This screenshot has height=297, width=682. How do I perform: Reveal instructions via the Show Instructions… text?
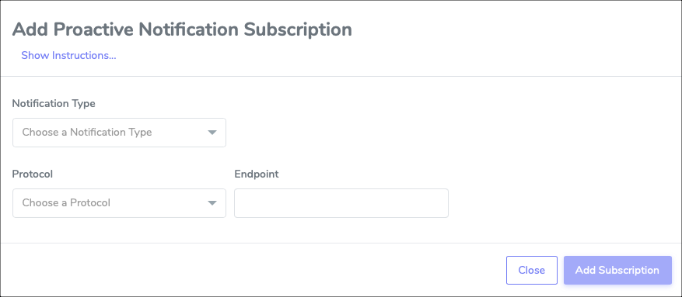[x=68, y=56]
